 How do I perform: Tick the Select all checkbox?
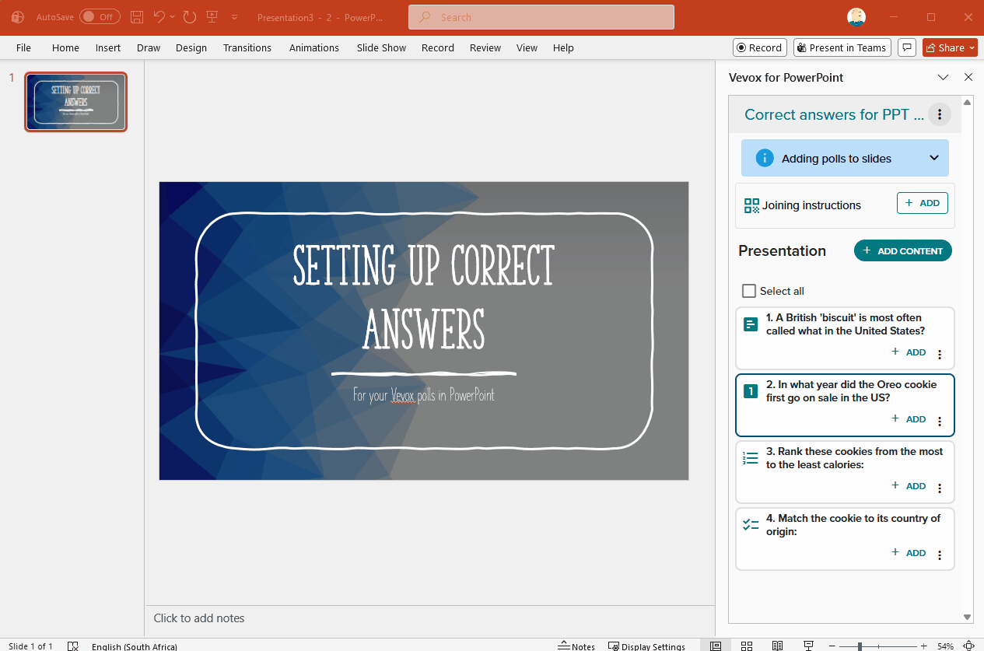(749, 291)
